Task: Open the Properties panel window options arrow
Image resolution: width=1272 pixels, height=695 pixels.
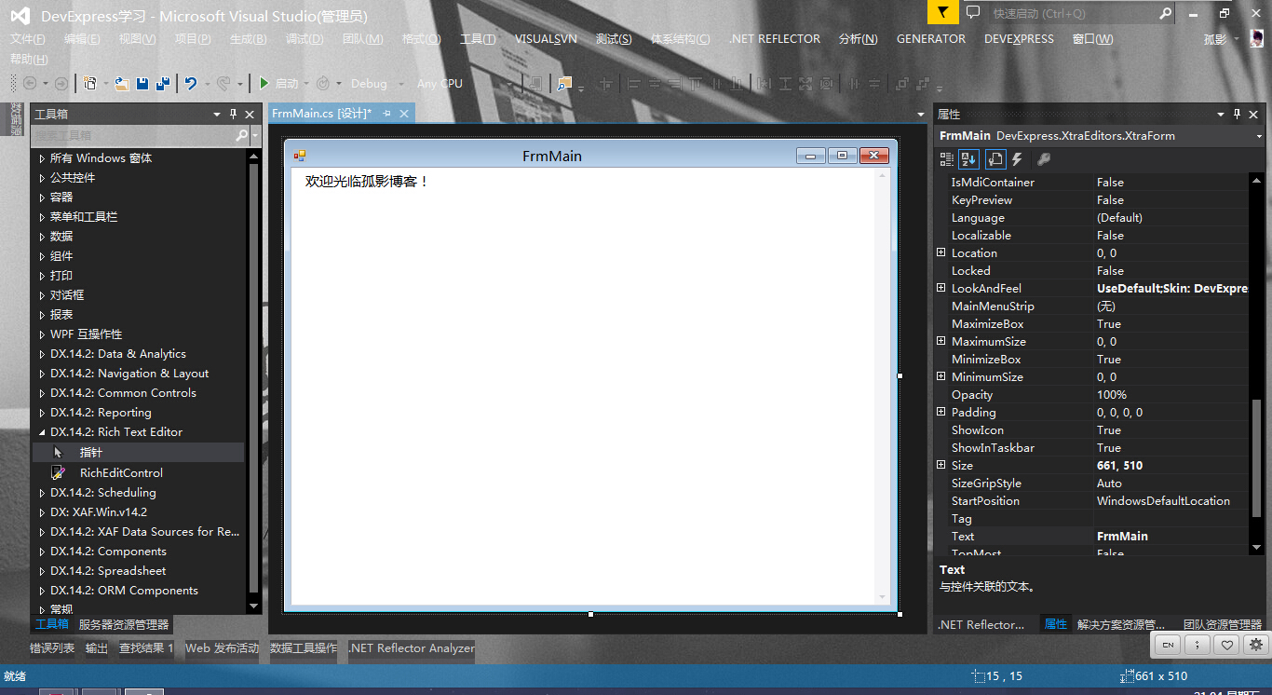Action: point(1221,114)
